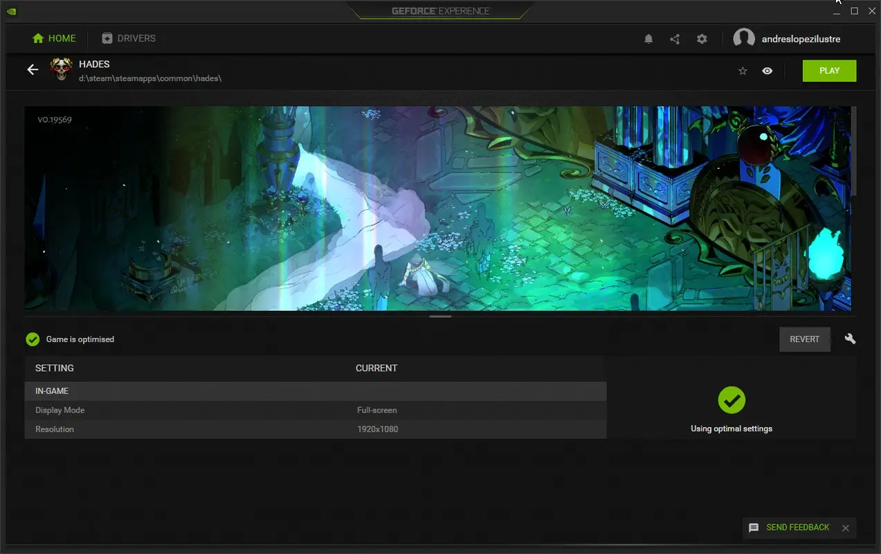The width and height of the screenshot is (881, 554).
Task: Click the wrench to customize optimization settings
Action: (x=850, y=339)
